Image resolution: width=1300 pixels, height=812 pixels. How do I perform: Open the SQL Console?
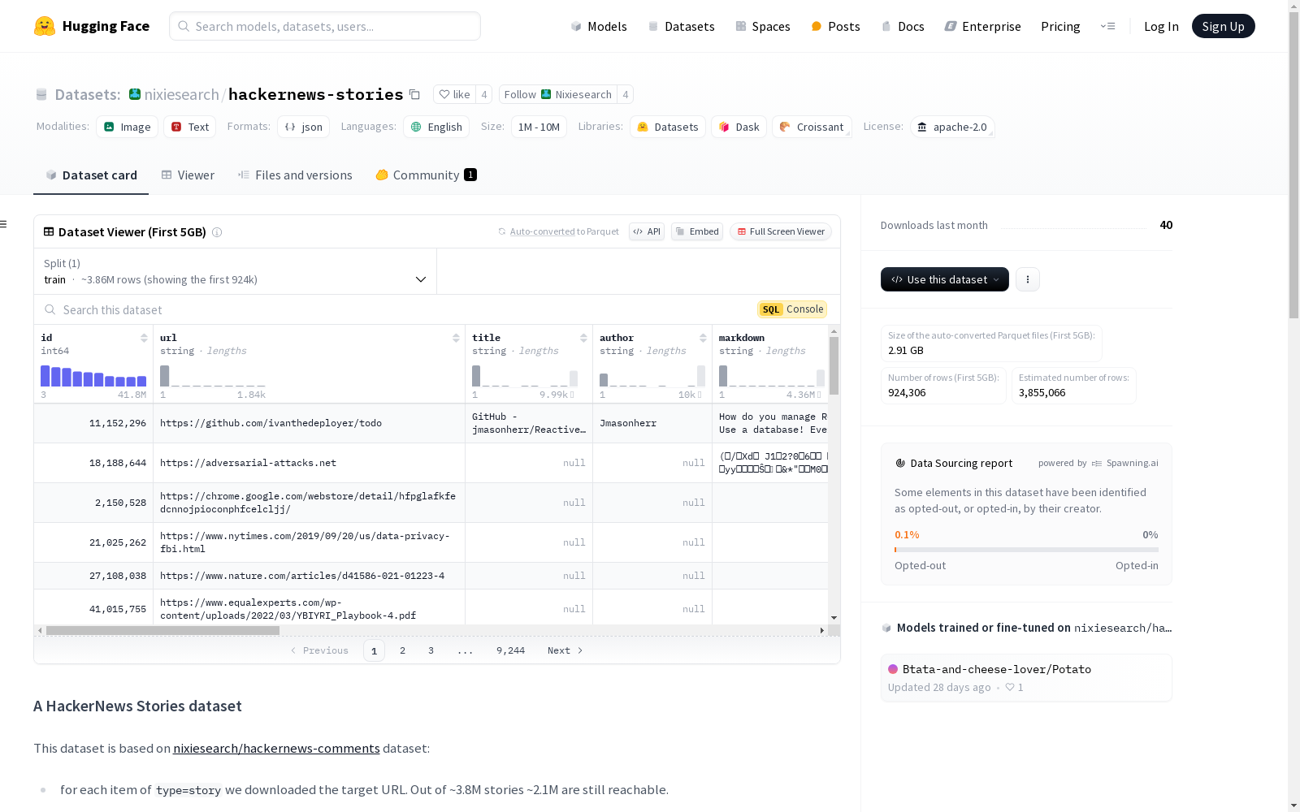(x=792, y=309)
